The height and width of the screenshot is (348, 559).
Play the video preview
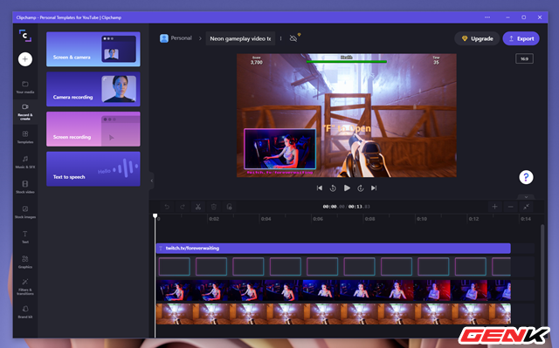coord(347,188)
